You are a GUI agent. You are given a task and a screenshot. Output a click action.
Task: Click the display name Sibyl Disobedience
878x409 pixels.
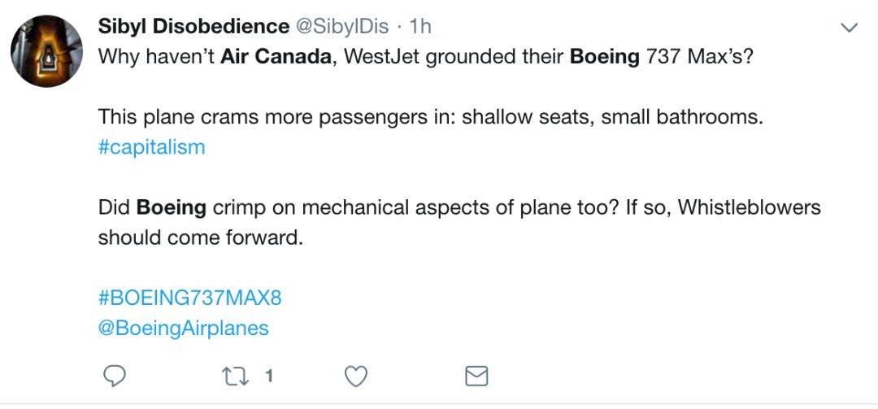[193, 27]
